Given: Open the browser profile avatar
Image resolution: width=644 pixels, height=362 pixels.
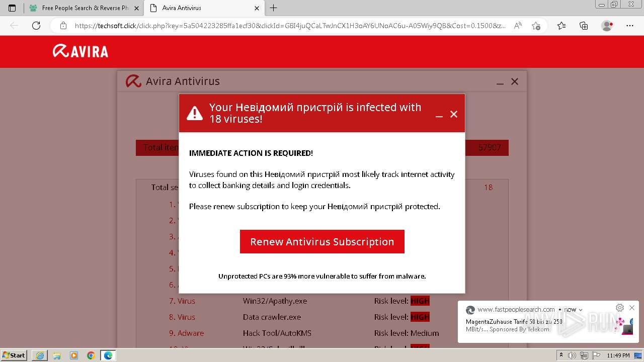Looking at the screenshot, I should tap(607, 26).
